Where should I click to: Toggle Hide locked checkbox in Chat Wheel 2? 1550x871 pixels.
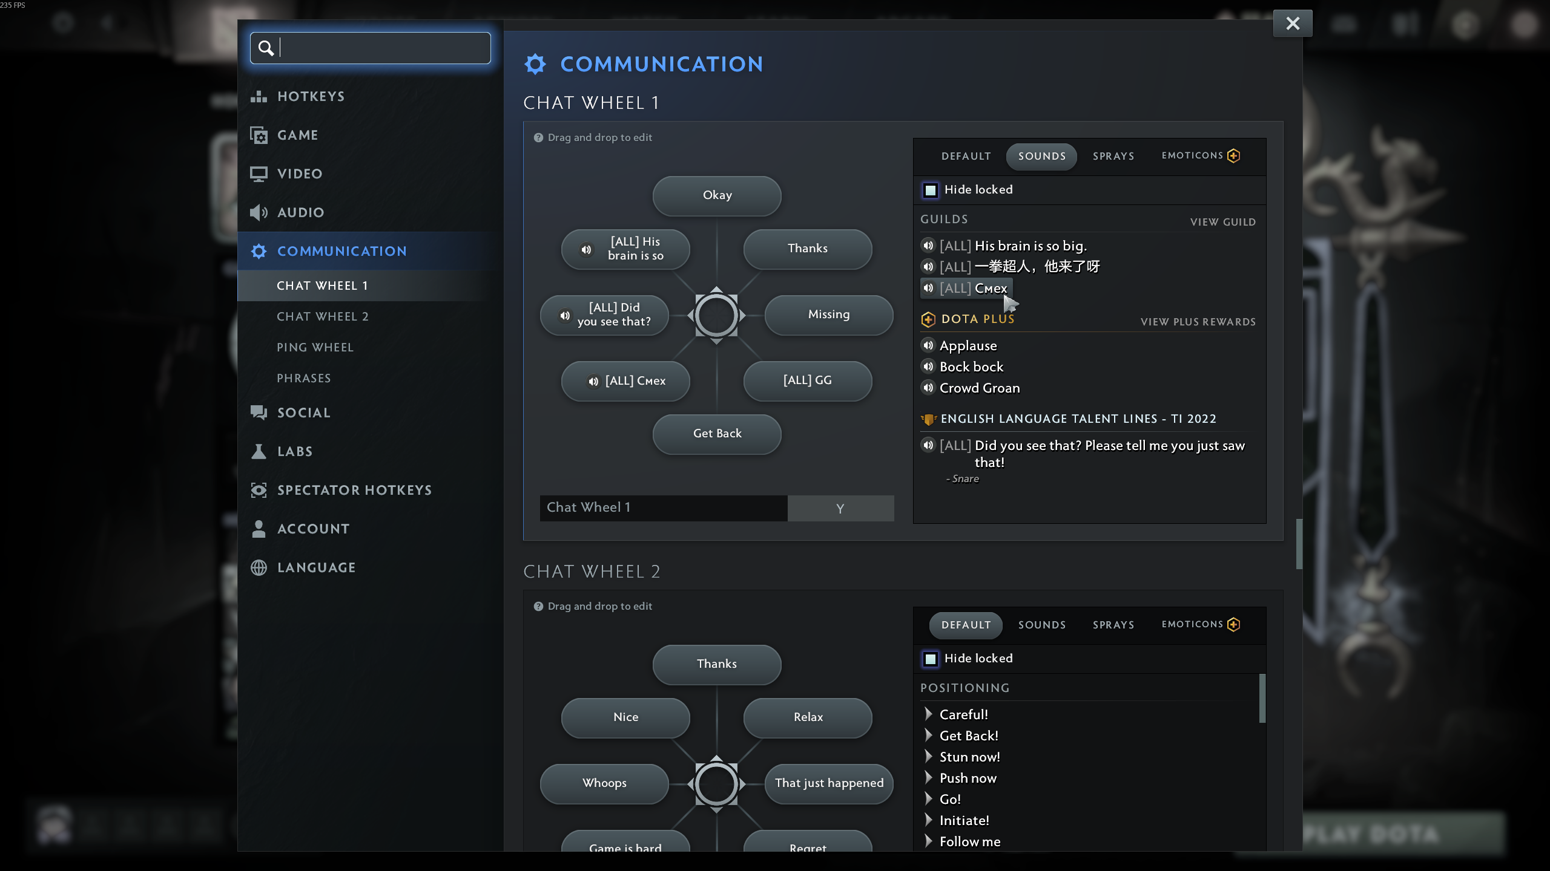click(x=931, y=659)
